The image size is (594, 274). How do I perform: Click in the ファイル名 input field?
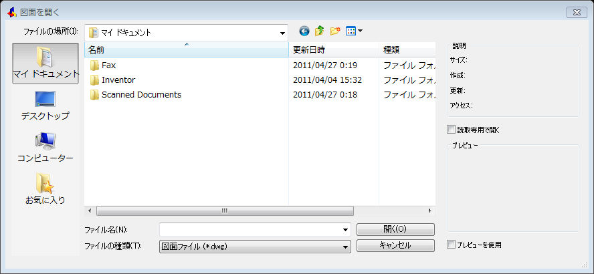point(250,230)
